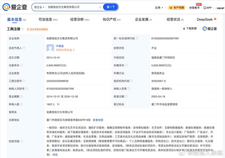225x158 pixels.
Task: Open the DeepSeek tab
Action: [206, 19]
